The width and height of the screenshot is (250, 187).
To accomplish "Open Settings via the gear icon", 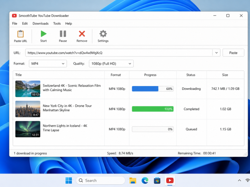I will click(103, 34).
